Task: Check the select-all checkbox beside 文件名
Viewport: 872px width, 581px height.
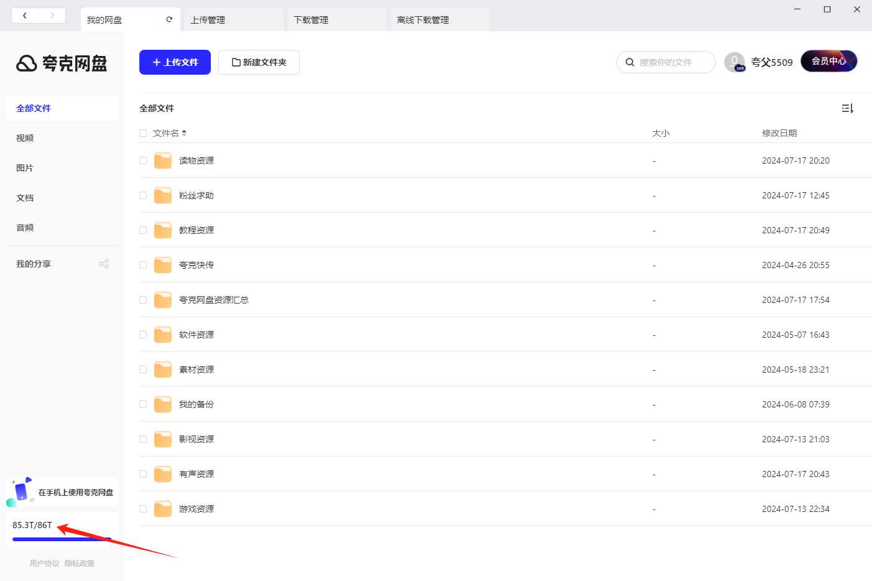Action: (143, 133)
